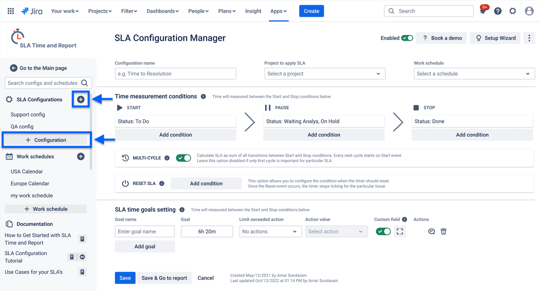Open the Select a project dropdown
The height and width of the screenshot is (291, 540).
click(x=325, y=74)
